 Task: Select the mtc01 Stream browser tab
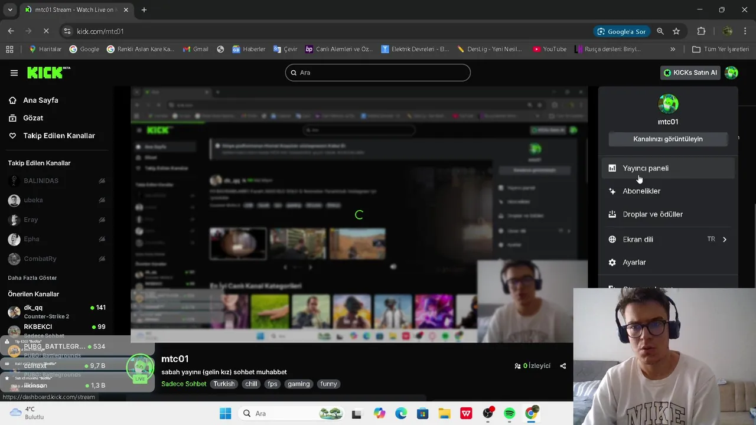(x=77, y=10)
